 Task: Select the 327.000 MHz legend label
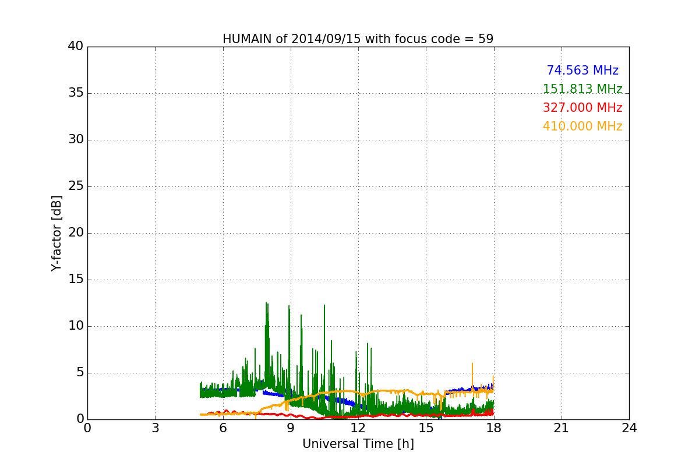[x=582, y=108]
